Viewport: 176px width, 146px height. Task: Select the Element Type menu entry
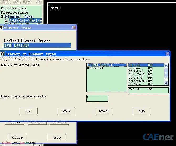[x=19, y=17]
